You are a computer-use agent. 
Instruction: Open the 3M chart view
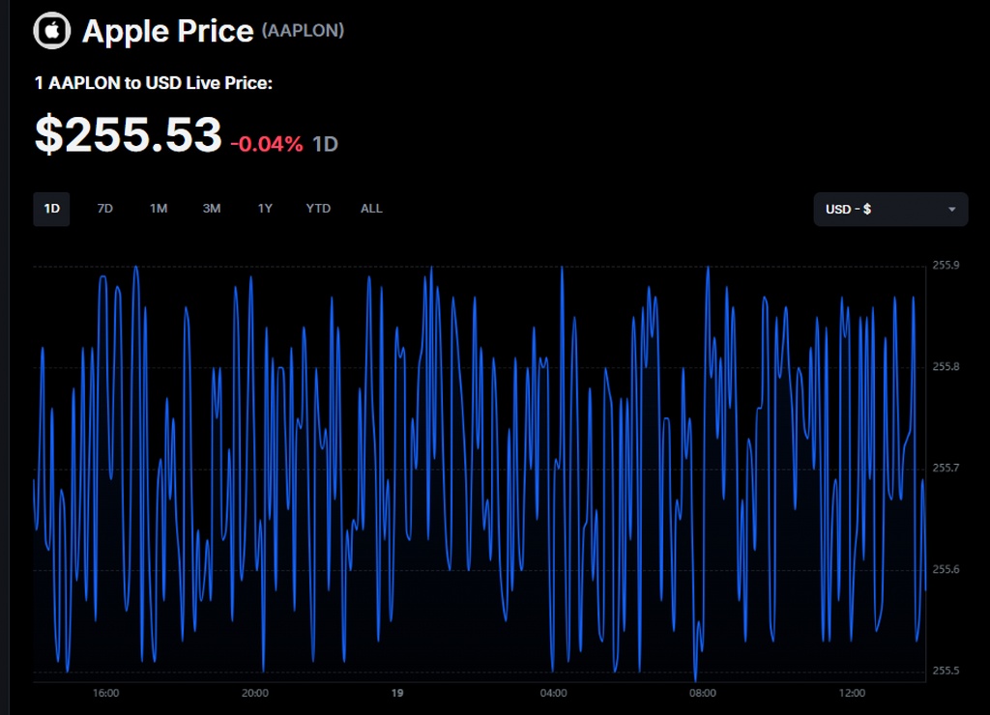[x=212, y=209]
